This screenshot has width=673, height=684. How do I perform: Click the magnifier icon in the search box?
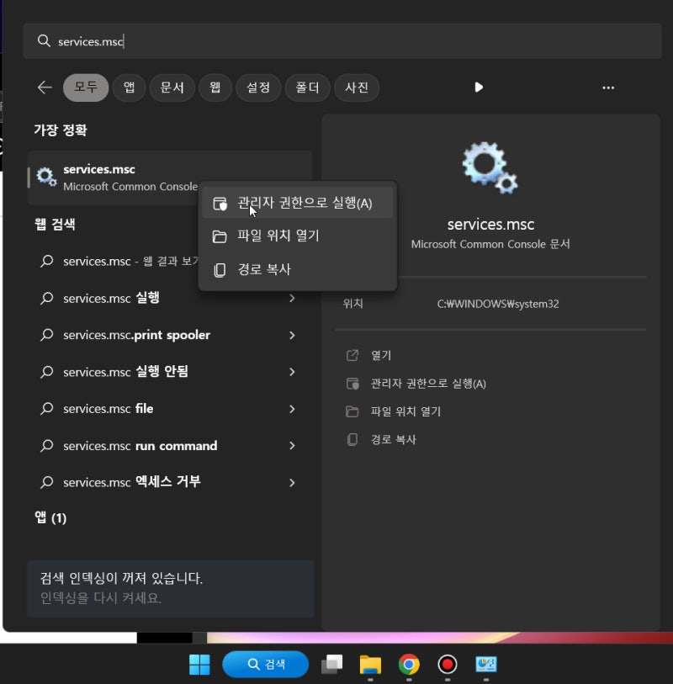44,41
